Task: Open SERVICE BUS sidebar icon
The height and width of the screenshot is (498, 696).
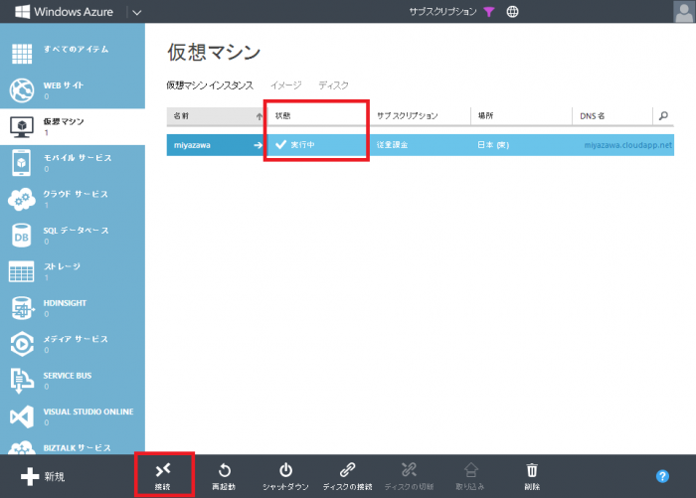Action: (22, 381)
